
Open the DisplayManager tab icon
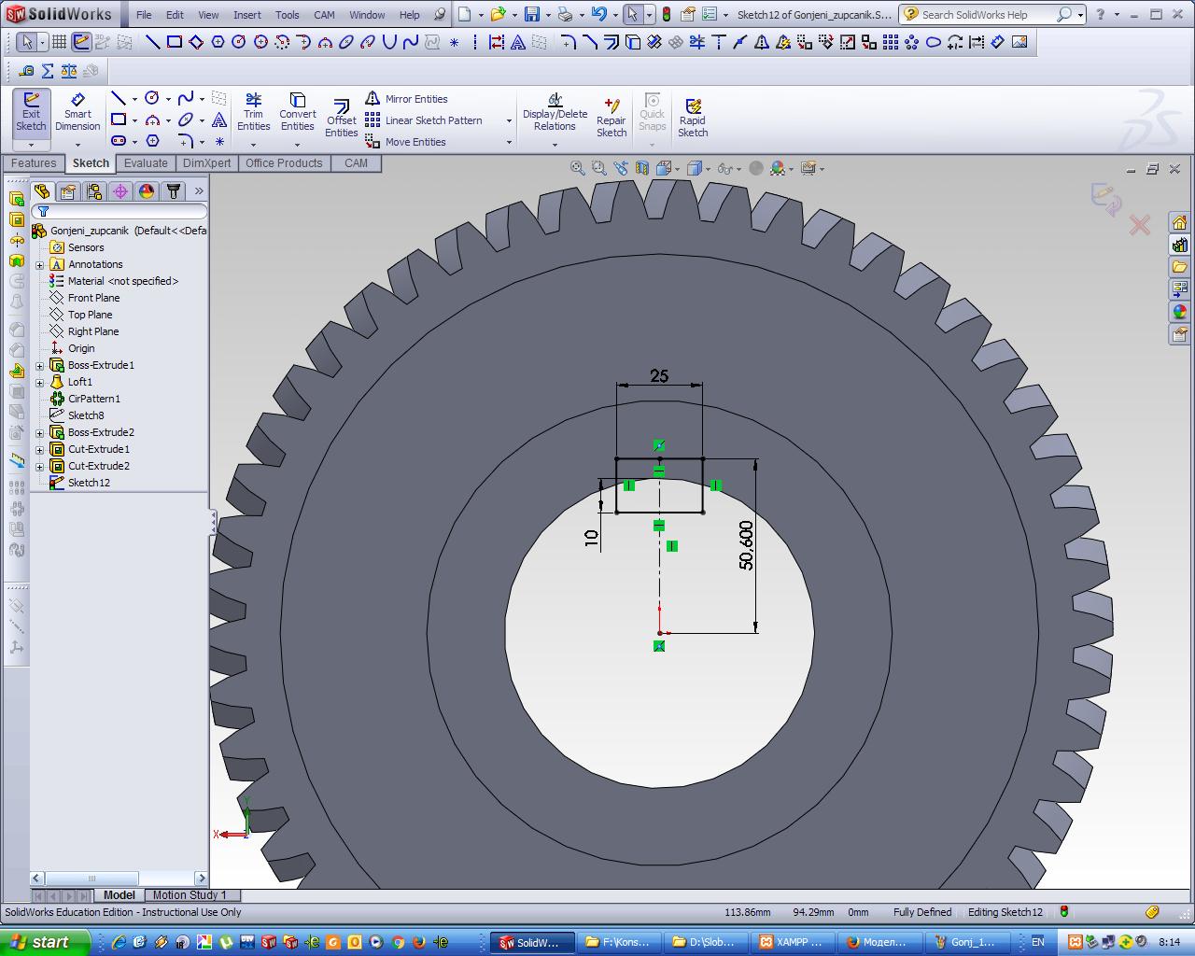147,190
